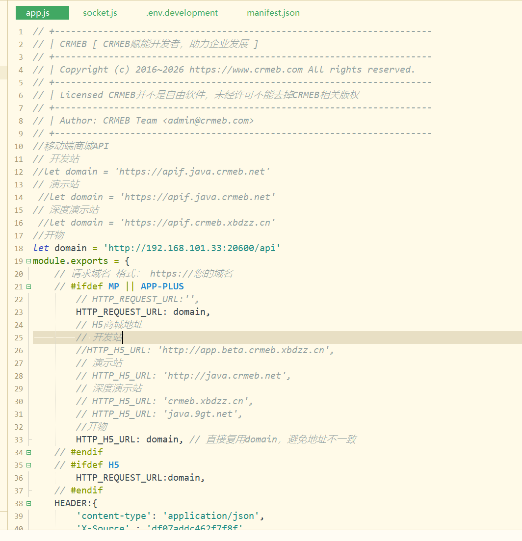Click the crmeb.com copyright URL on line 4
Viewport: 522px width, 541px height.
pos(246,70)
